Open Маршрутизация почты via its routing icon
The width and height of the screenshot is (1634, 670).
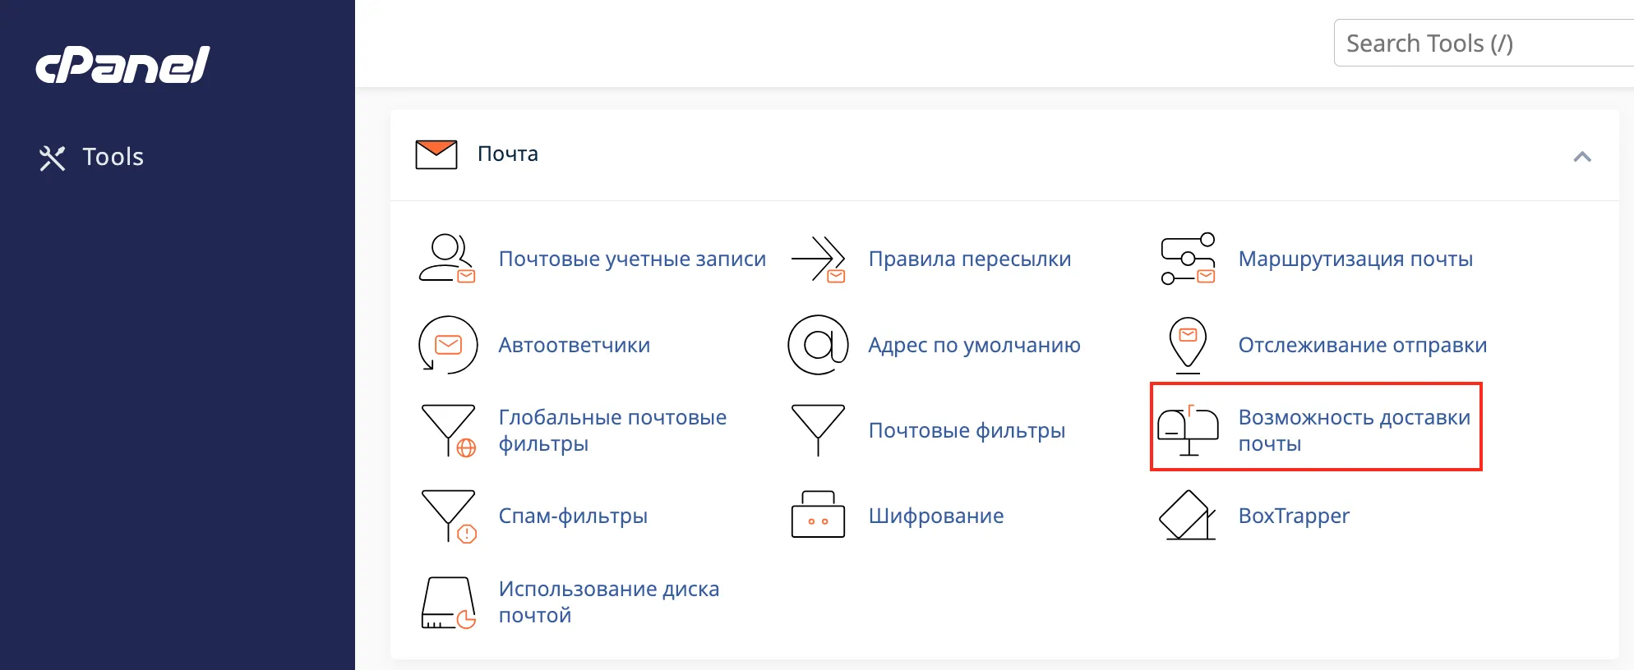click(x=1187, y=259)
